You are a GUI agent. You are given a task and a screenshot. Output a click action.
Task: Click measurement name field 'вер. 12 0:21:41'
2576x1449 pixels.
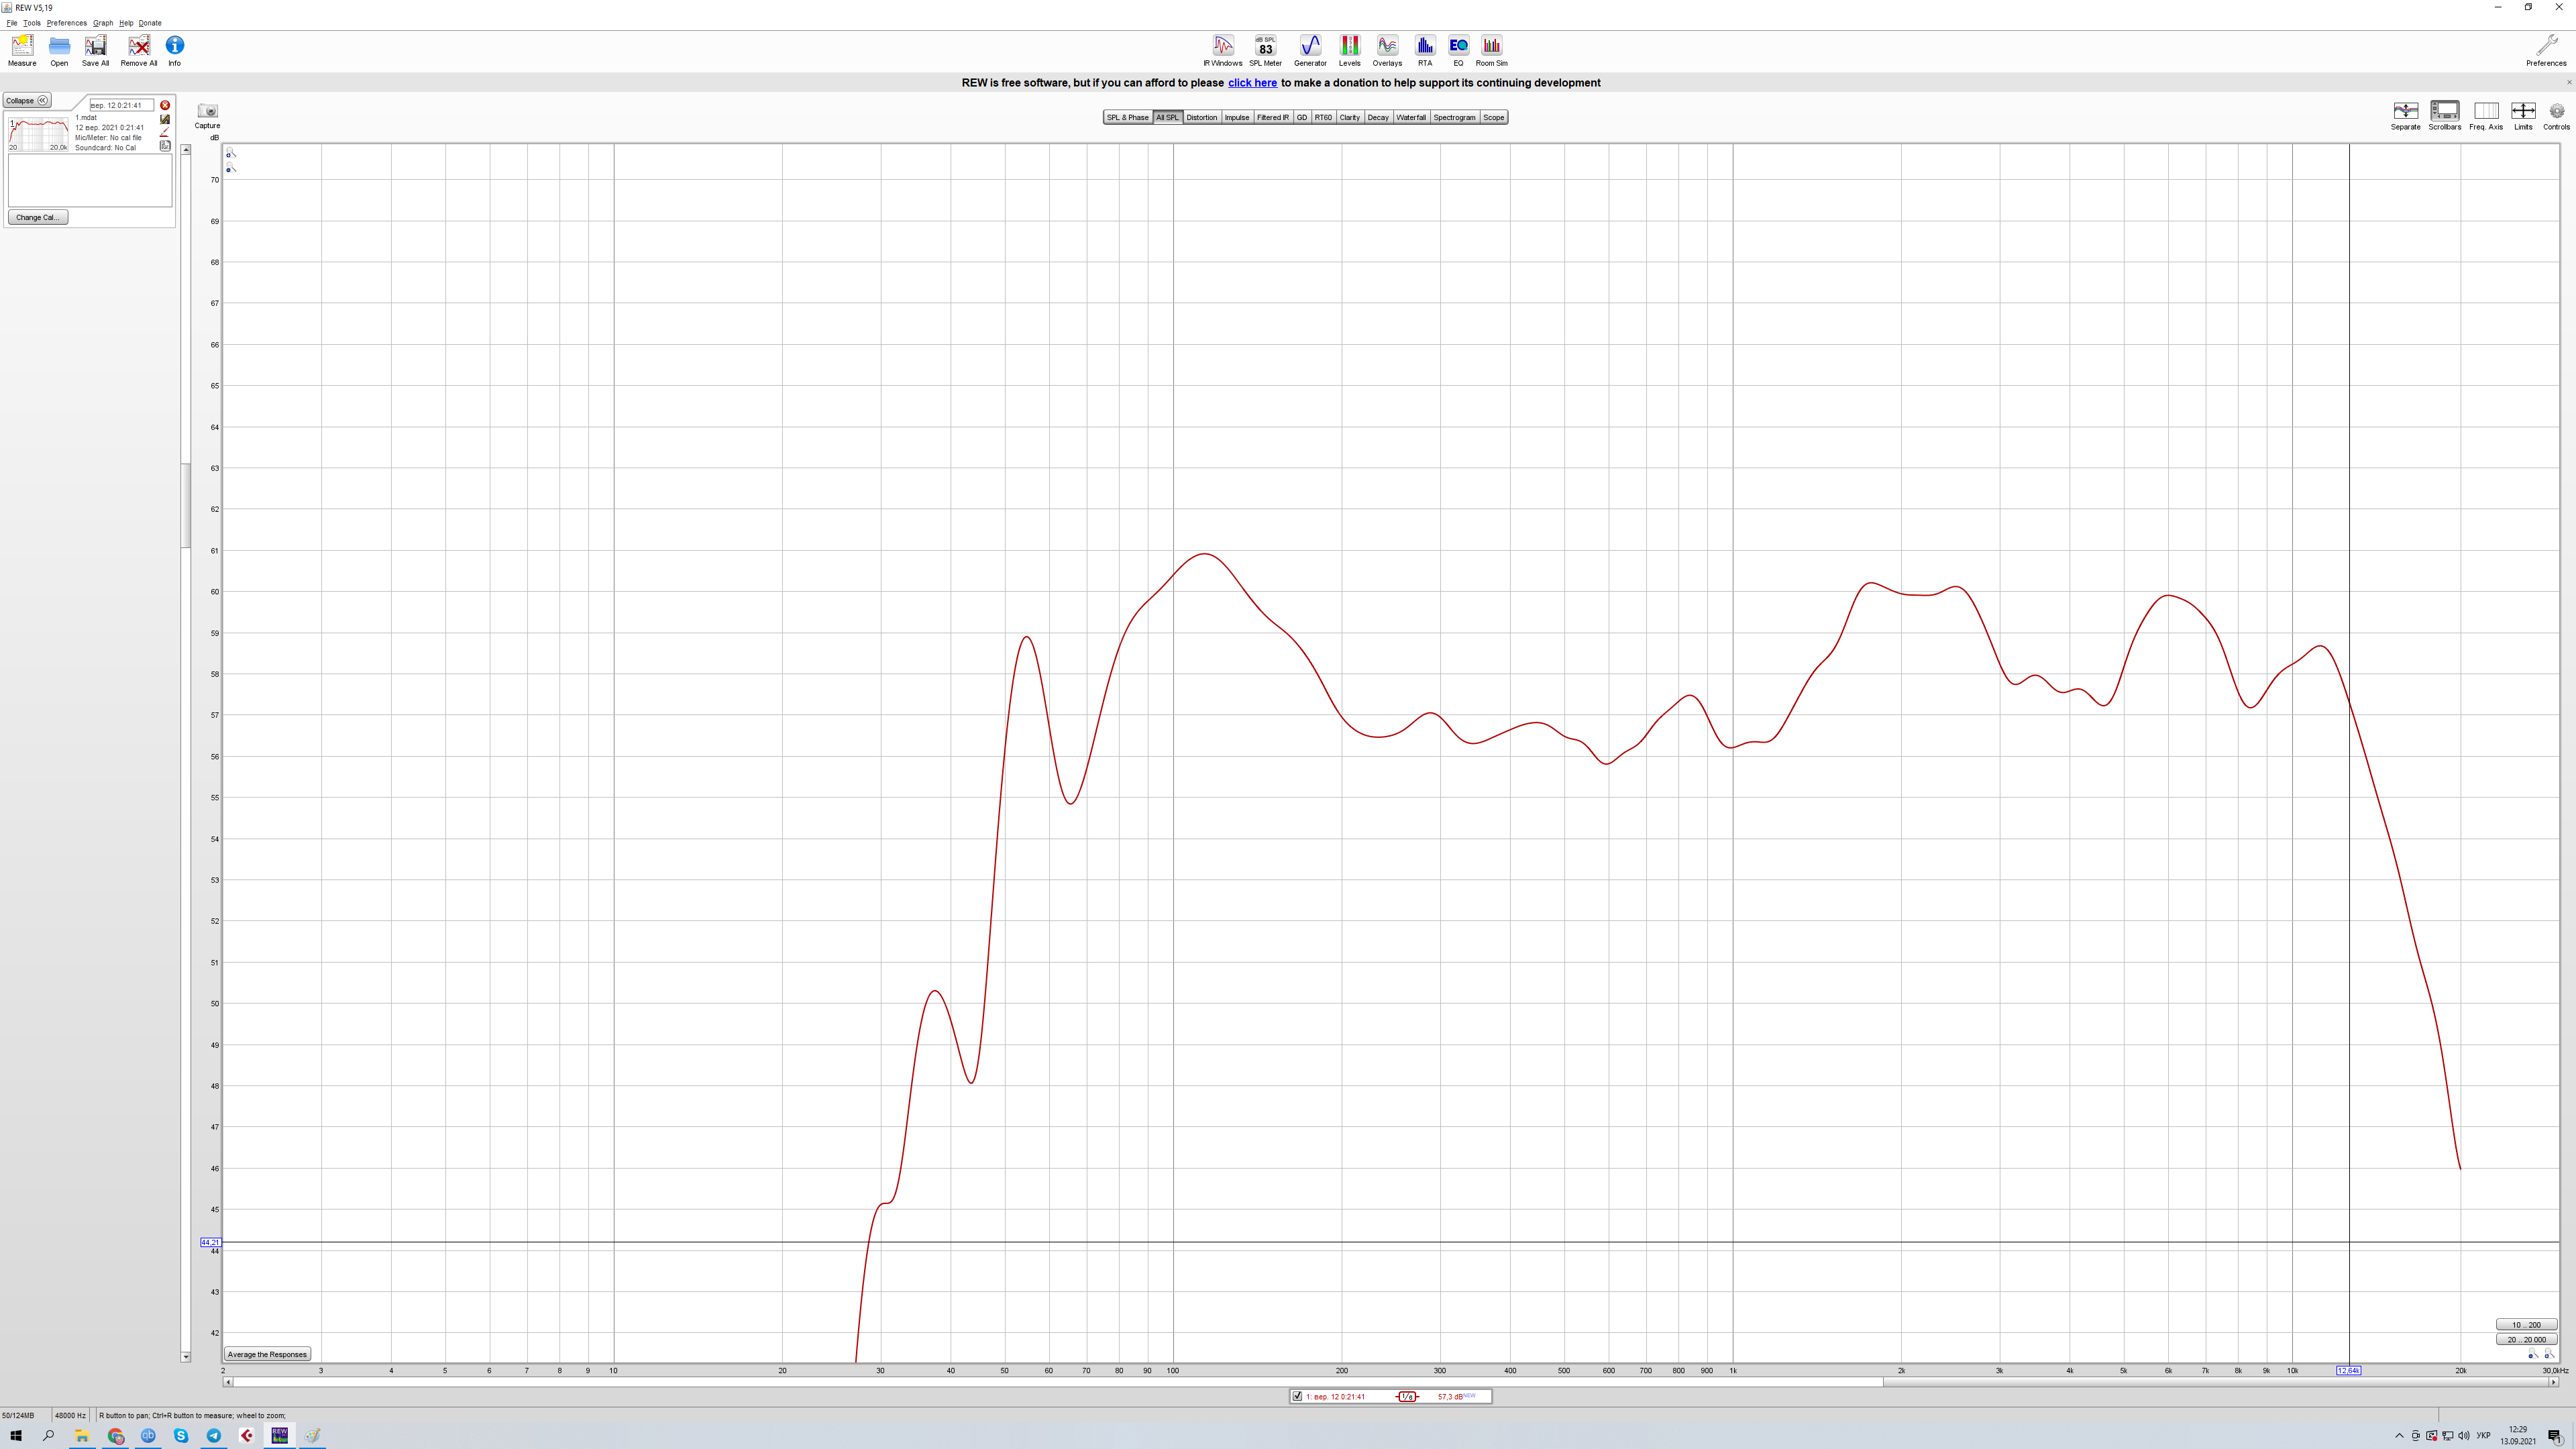coord(122,105)
